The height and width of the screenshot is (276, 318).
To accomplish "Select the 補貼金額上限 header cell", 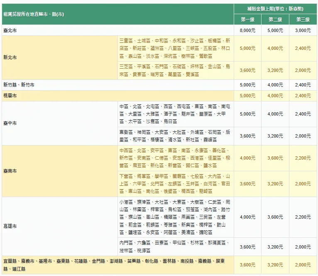I will tap(275, 8).
